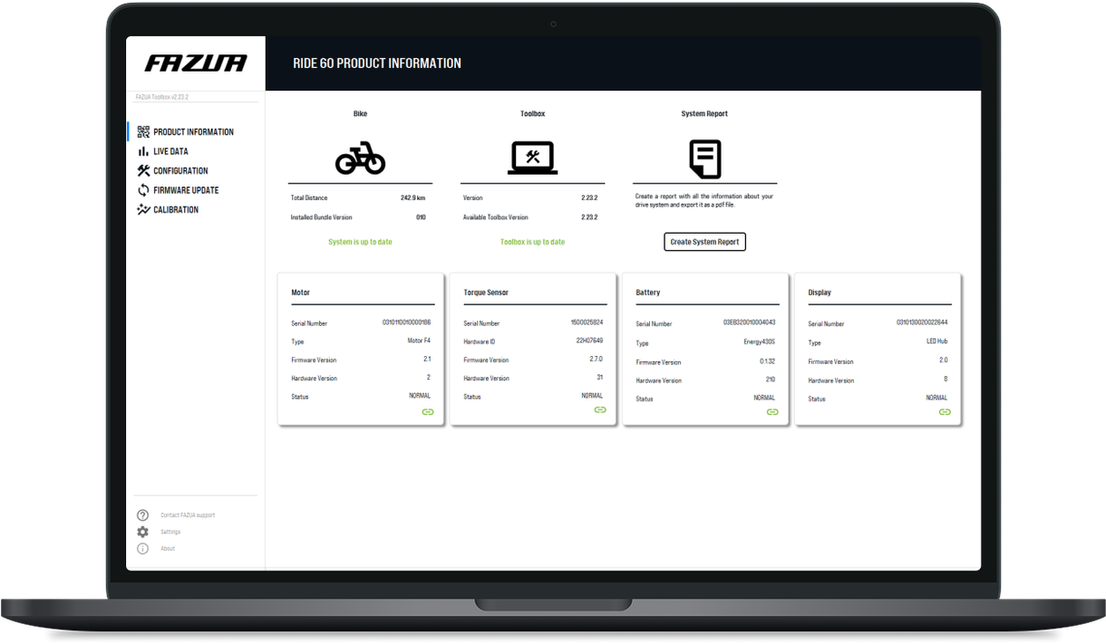Screen dimensions: 1106x644
Task: Click Battery firmware version 0.1.32
Action: (767, 361)
